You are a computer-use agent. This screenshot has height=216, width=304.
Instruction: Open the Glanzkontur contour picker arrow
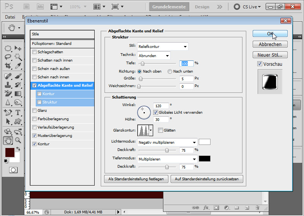click(x=151, y=130)
